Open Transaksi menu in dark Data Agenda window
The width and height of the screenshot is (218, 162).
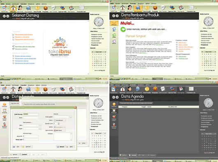pos(133,85)
